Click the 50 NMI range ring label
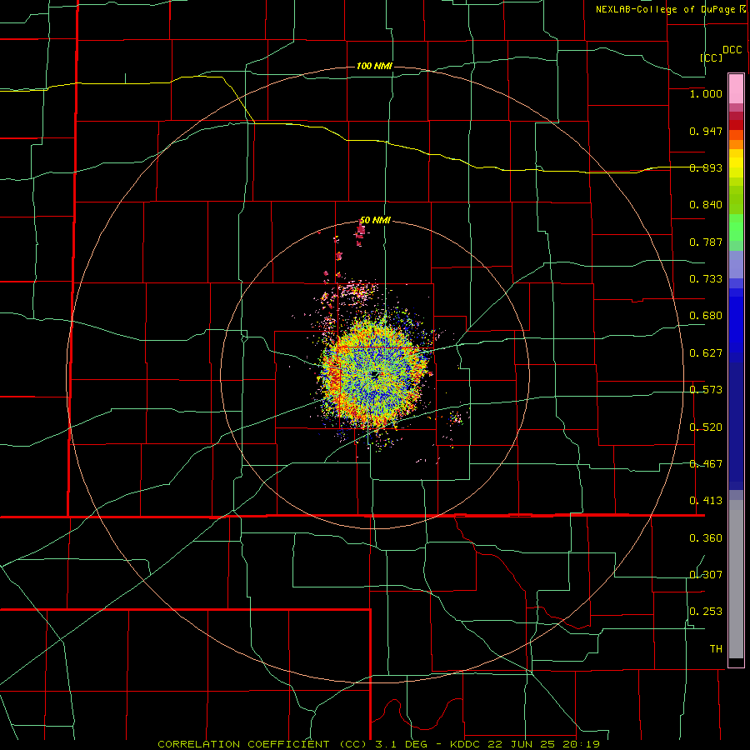750x750 pixels. pos(375,220)
